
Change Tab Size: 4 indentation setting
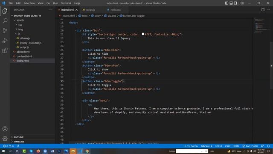[x=206, y=146]
